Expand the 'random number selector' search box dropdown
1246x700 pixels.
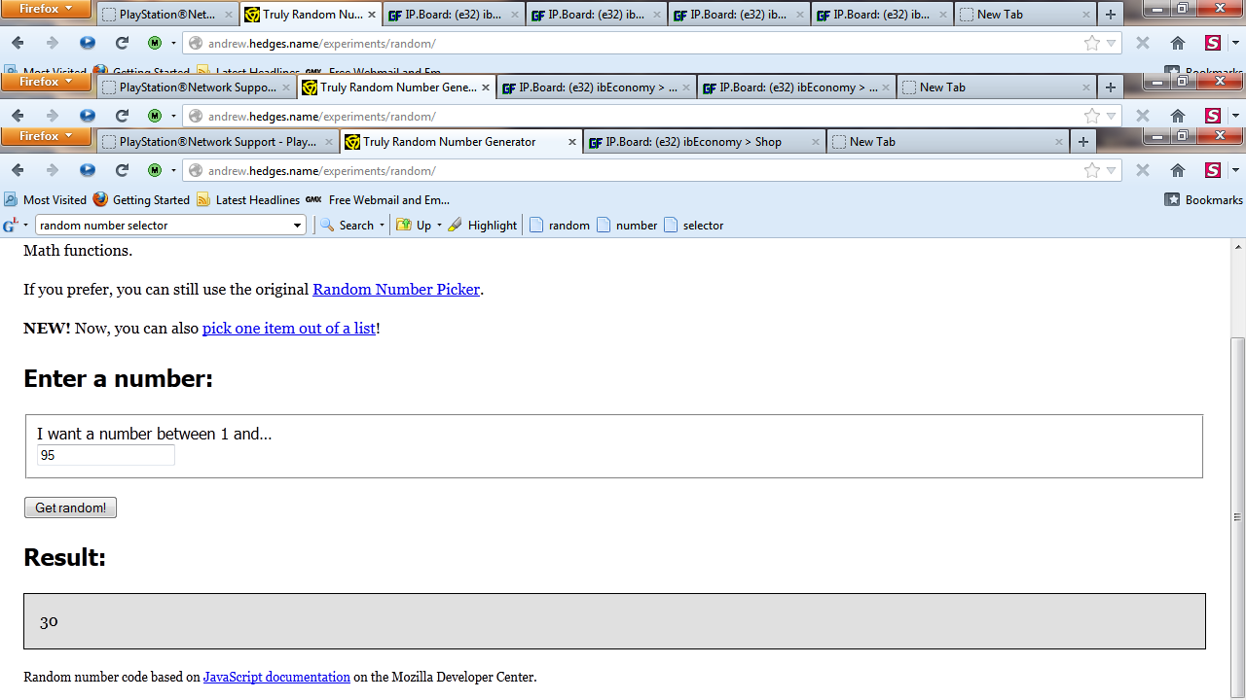(x=298, y=226)
